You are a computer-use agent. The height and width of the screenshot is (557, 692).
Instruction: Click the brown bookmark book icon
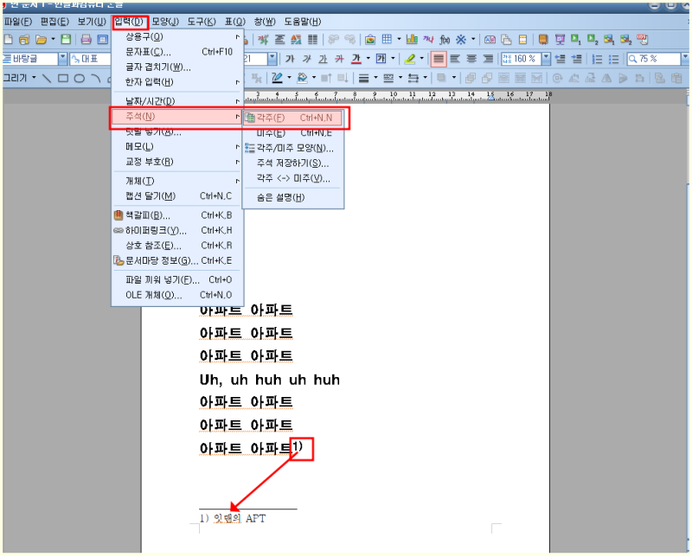pyautogui.click(x=543, y=40)
